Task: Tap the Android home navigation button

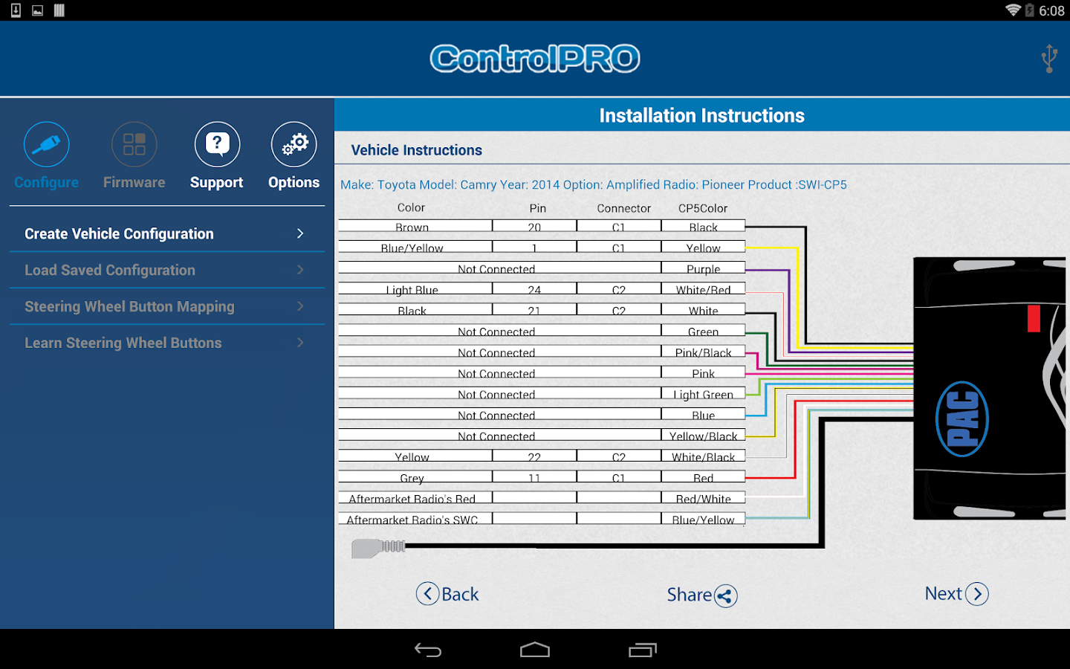Action: pyautogui.click(x=535, y=650)
